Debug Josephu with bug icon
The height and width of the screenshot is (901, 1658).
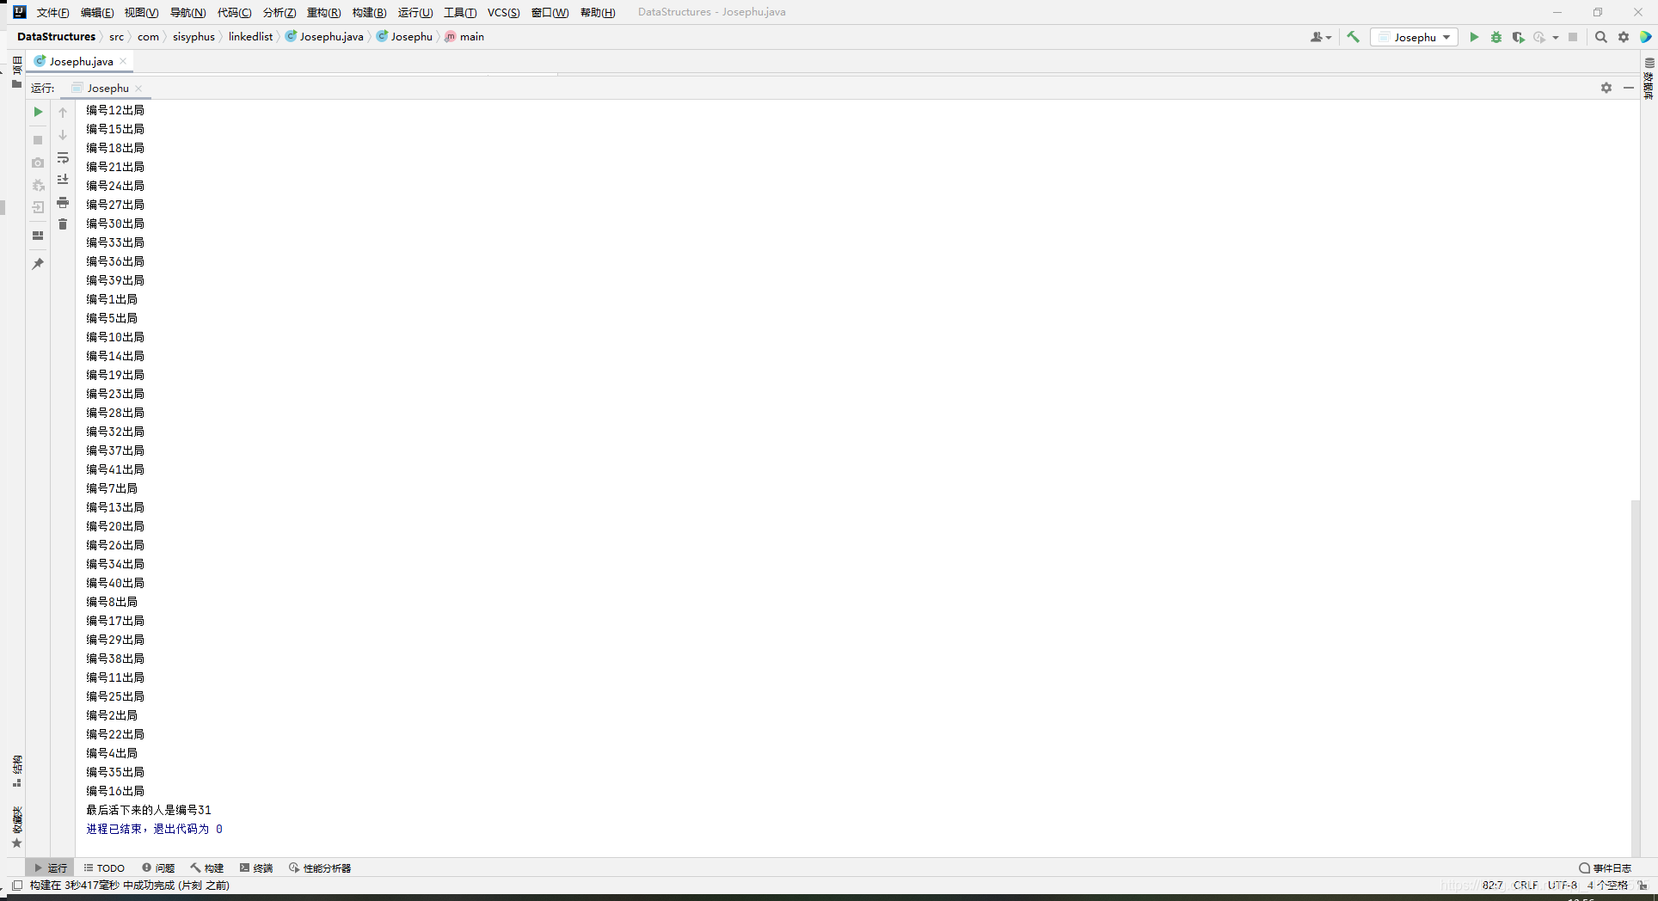point(1496,37)
